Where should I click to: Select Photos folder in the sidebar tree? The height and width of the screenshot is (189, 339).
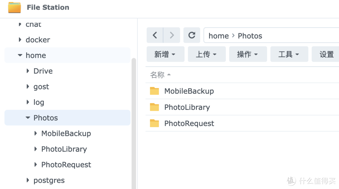[x=46, y=118]
